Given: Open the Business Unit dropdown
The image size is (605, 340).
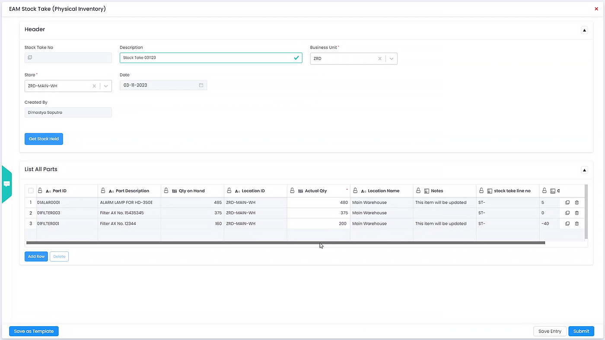Looking at the screenshot, I should [x=391, y=59].
